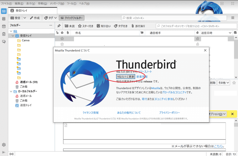Open プライバシーポリシー link
238x156 pixels.
[x=169, y=113]
